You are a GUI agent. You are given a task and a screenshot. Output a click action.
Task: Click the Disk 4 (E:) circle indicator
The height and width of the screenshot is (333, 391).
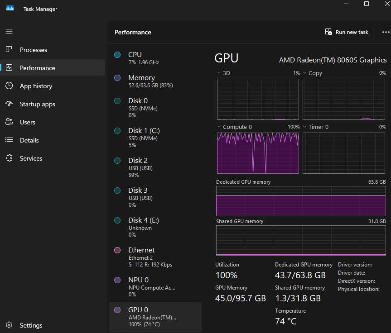click(117, 220)
